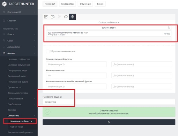Click the pie chart icon beside Анализ
The image size is (178, 136).
pyautogui.click(x=4, y=53)
